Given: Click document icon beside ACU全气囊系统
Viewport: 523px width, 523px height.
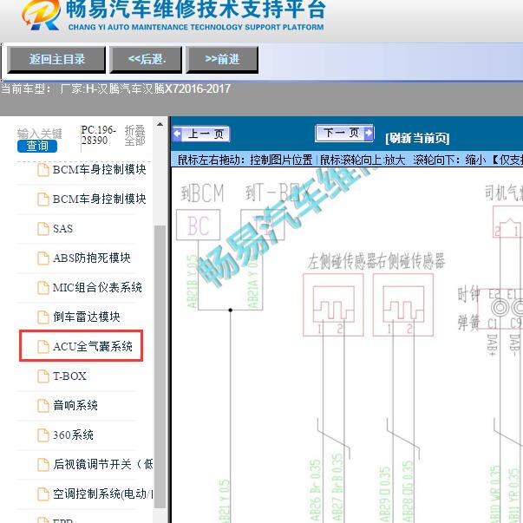Looking at the screenshot, I should tap(43, 347).
